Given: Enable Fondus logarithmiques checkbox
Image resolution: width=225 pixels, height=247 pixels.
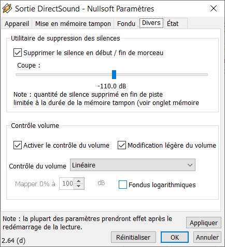Looking at the screenshot, I should coord(123,185).
